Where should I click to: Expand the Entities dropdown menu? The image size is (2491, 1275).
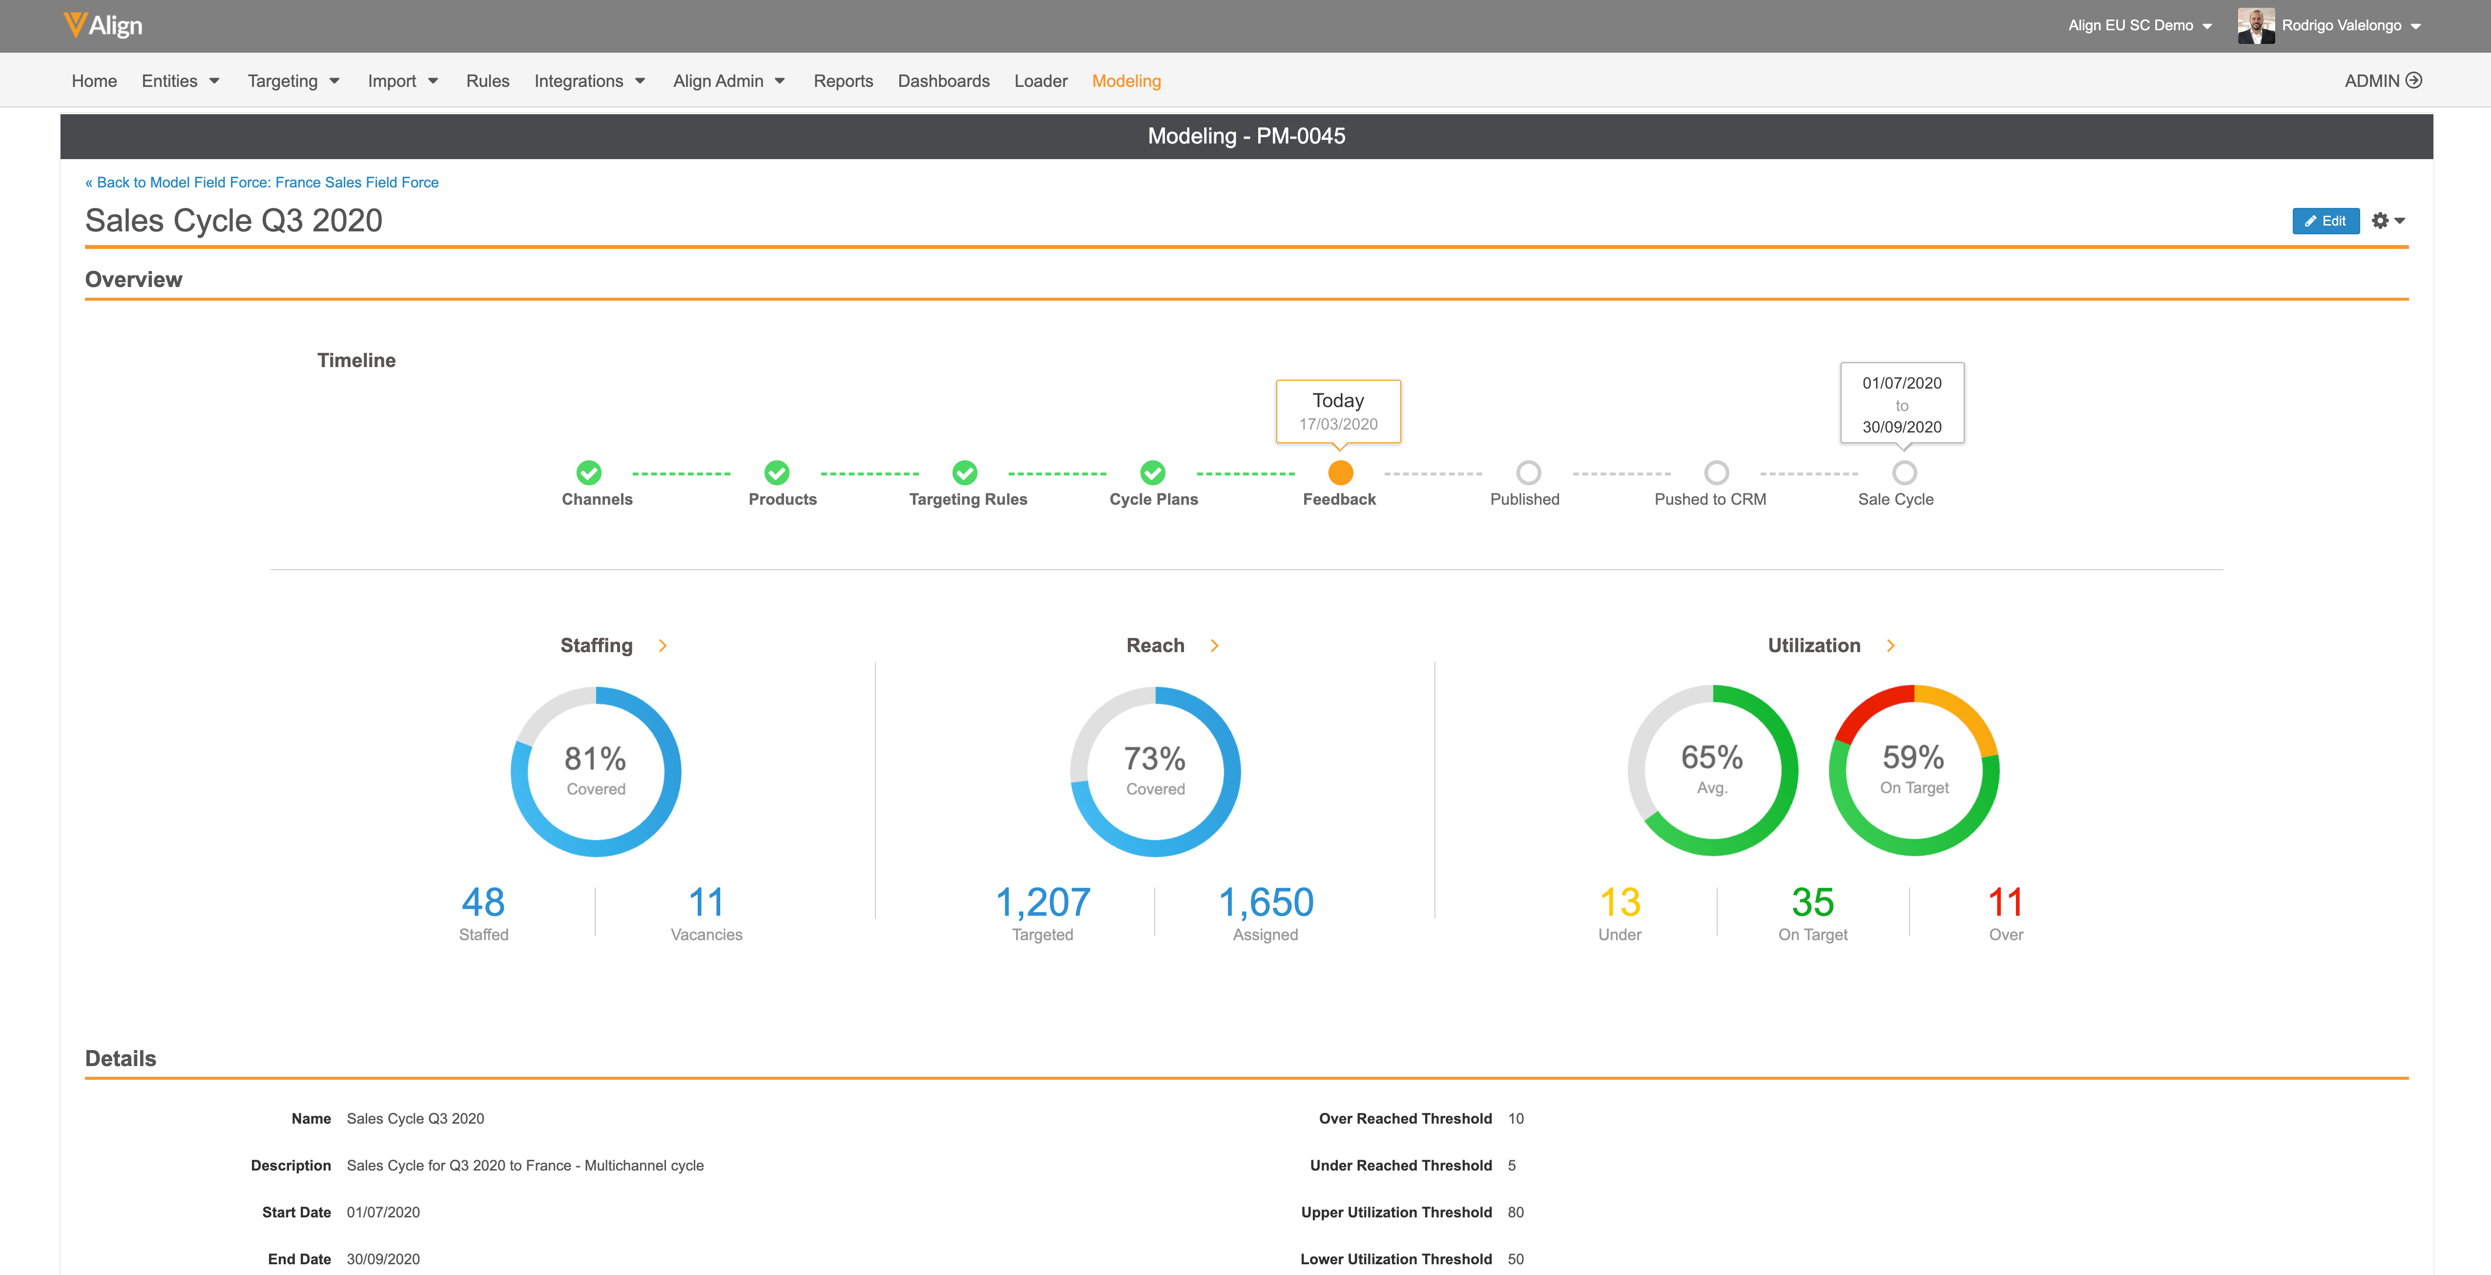click(181, 81)
